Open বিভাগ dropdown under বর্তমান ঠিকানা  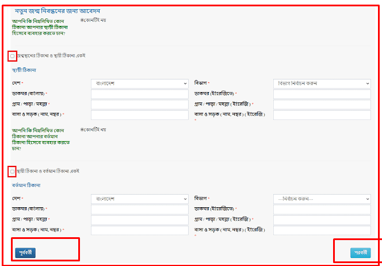(x=322, y=199)
